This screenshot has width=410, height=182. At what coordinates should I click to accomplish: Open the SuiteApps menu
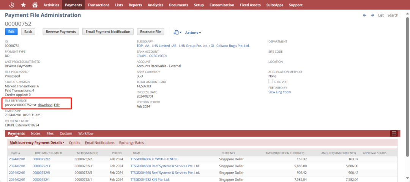[x=274, y=5]
